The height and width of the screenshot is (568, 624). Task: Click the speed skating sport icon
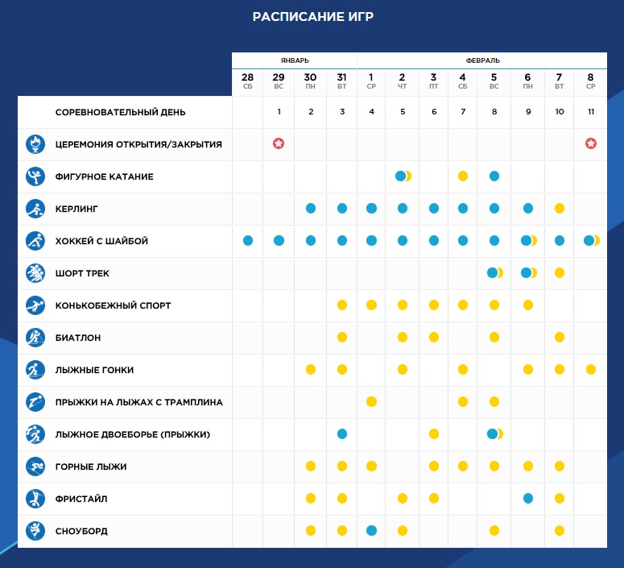(35, 305)
